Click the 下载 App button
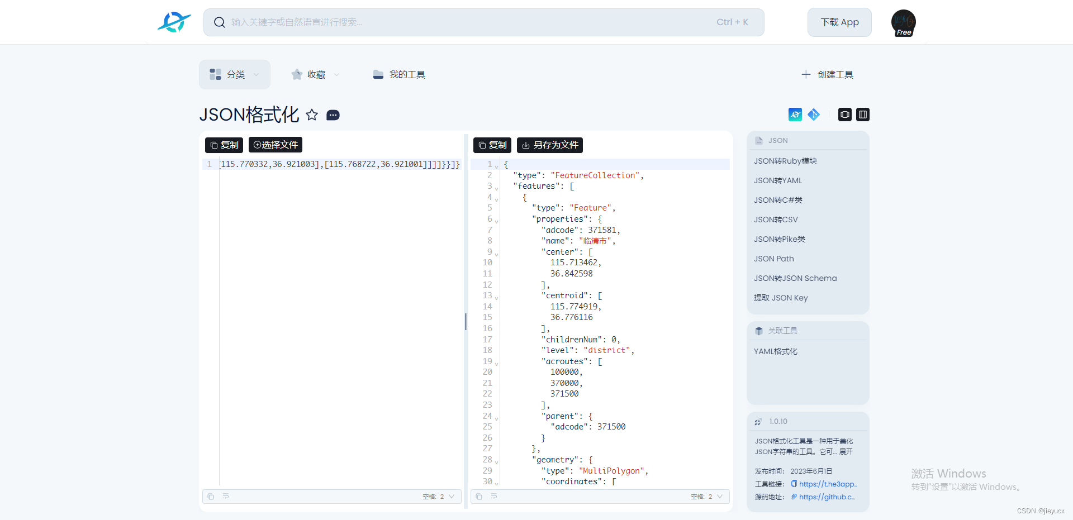This screenshot has width=1073, height=520. (x=839, y=22)
